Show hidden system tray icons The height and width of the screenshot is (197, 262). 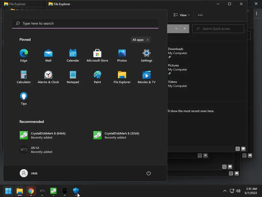click(225, 191)
